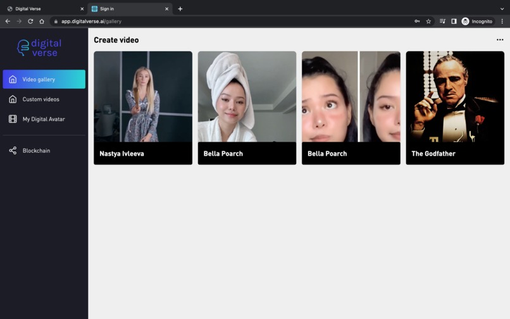Close the Digital Verse browser tab

[82, 9]
